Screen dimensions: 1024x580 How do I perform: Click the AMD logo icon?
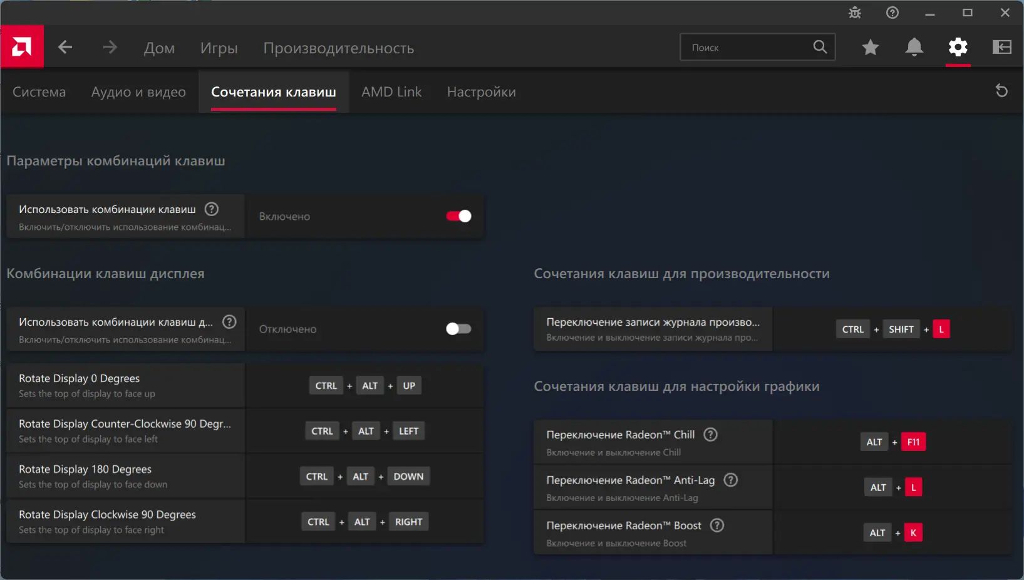22,46
